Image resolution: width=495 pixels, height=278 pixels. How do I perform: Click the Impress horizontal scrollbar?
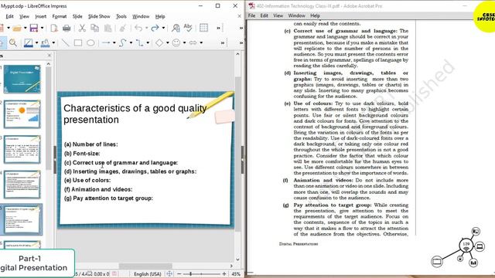145,266
